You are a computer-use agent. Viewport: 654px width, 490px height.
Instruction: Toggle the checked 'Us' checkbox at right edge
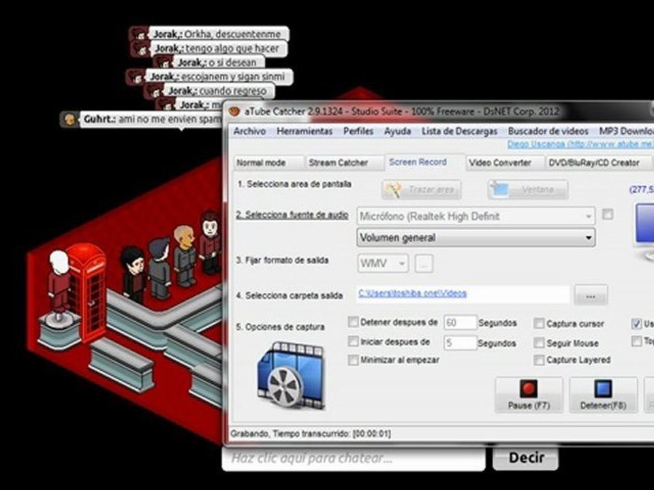(636, 323)
